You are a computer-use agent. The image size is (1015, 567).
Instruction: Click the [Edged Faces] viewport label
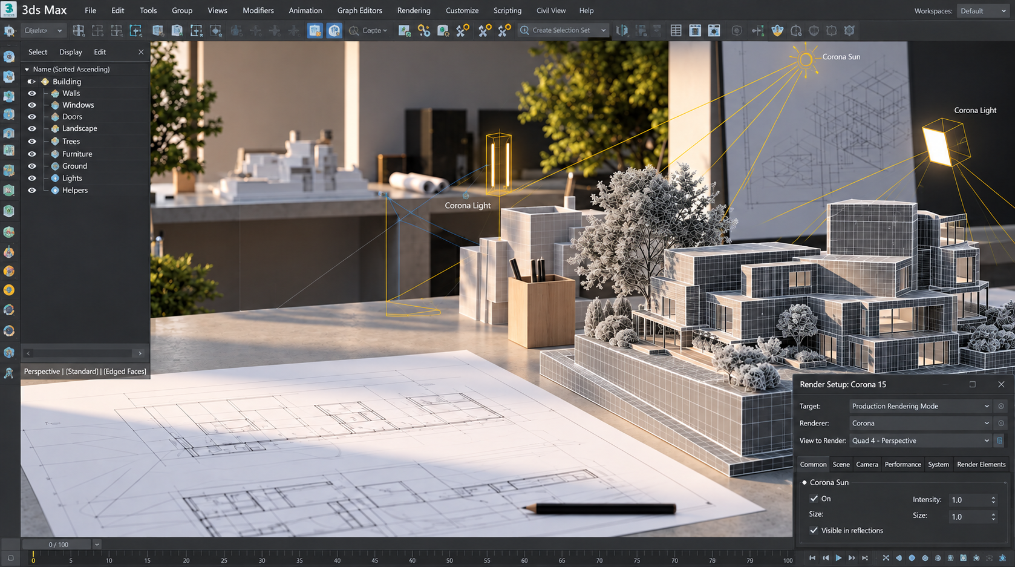(x=125, y=372)
